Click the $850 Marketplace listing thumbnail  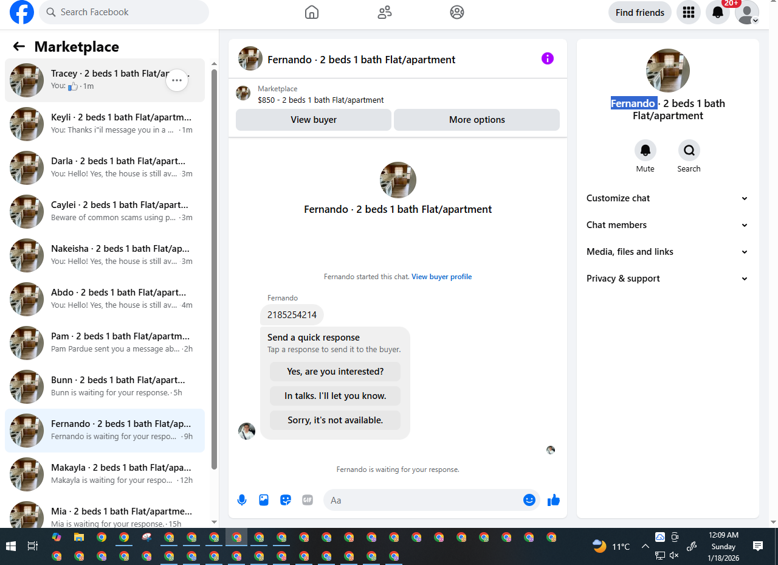click(243, 93)
